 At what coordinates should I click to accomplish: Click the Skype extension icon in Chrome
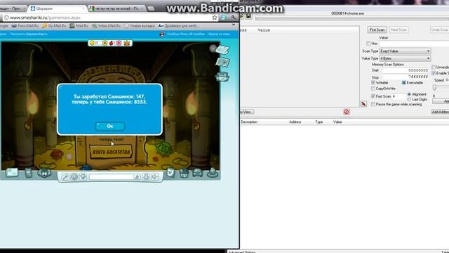tap(223, 18)
